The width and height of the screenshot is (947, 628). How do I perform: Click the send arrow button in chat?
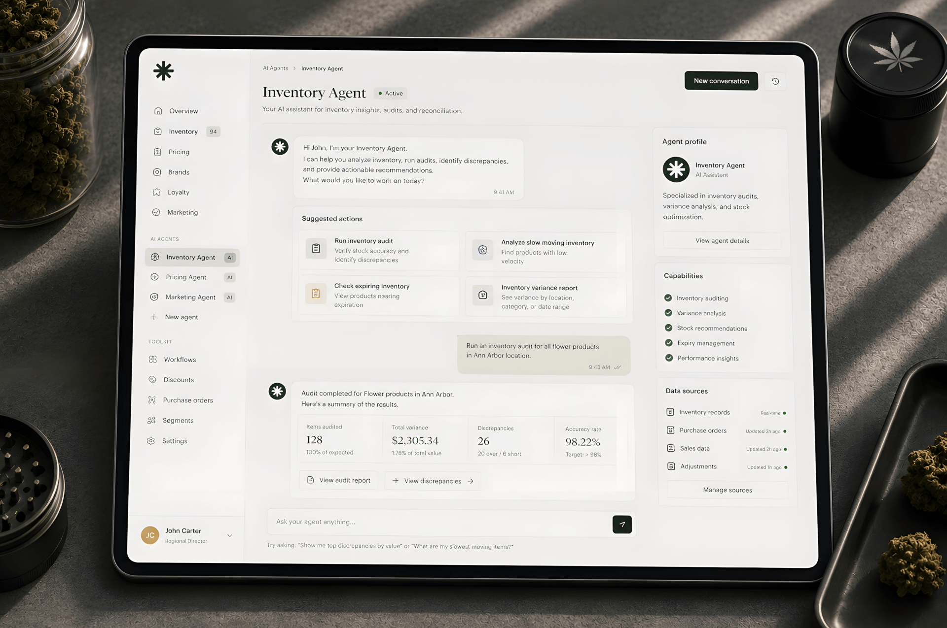point(622,525)
